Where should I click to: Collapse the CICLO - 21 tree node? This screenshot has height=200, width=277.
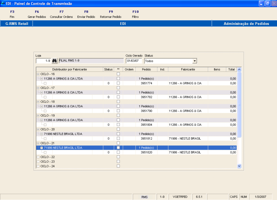(x=38, y=143)
